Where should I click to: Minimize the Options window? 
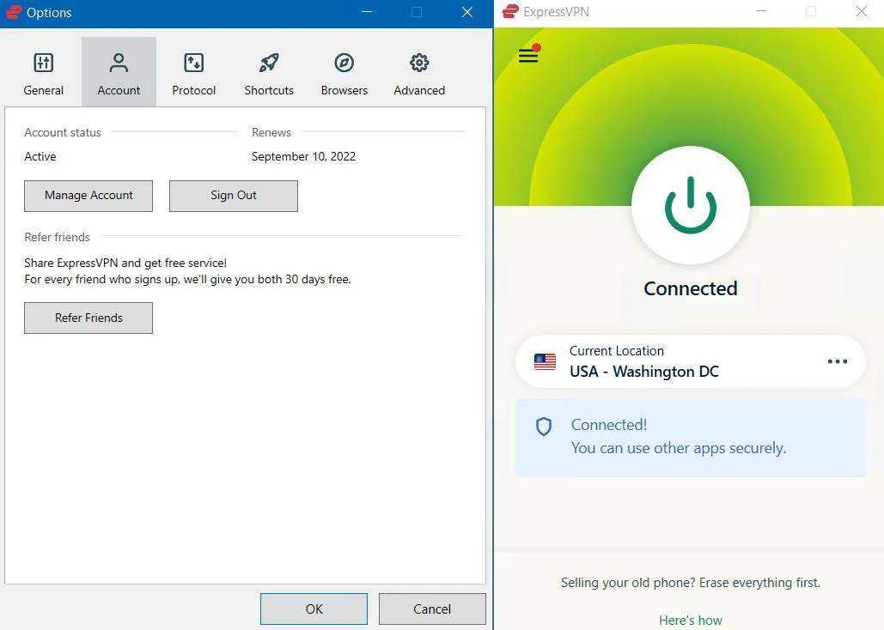coord(367,12)
